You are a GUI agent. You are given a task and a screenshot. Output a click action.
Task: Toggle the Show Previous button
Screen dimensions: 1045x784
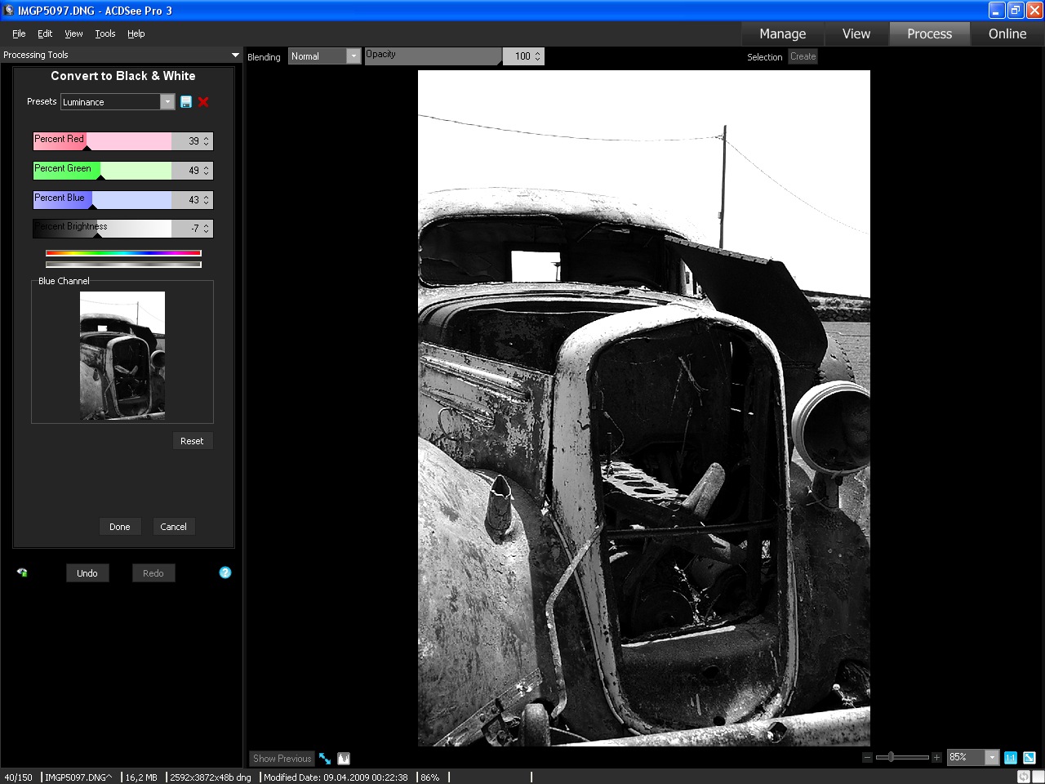pyautogui.click(x=282, y=759)
